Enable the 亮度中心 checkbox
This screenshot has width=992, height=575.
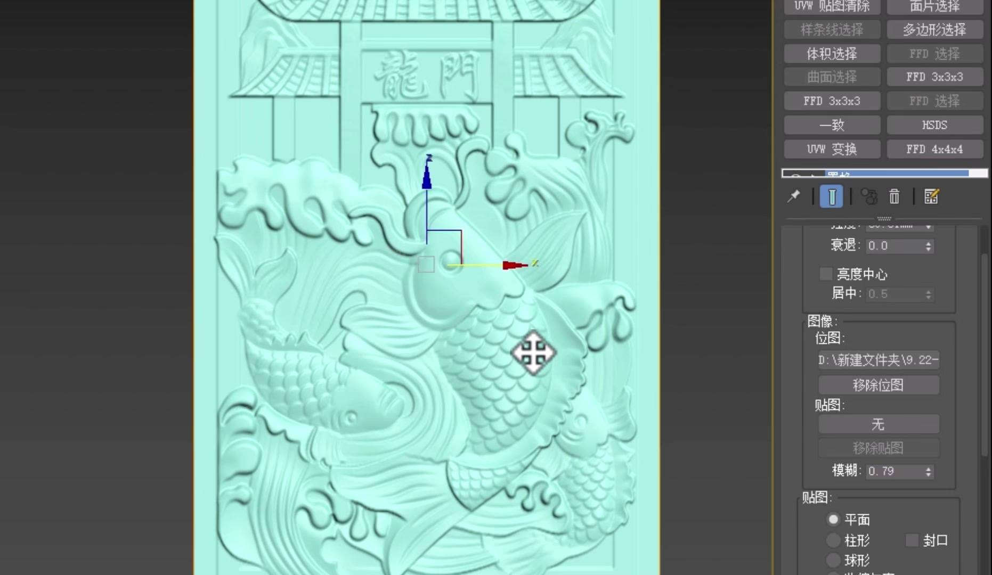click(825, 274)
